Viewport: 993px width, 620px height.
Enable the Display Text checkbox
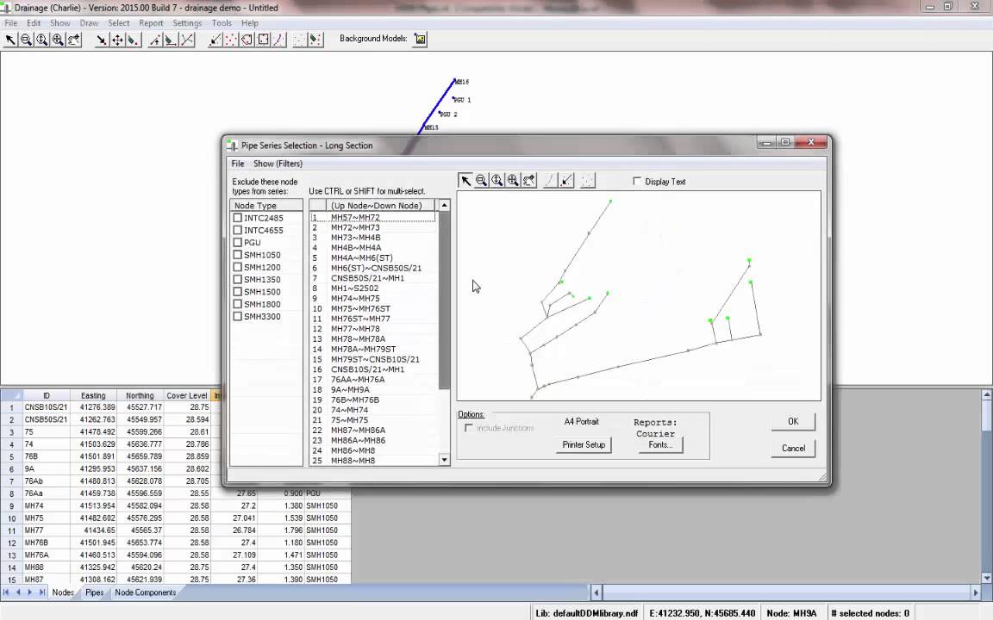(637, 182)
